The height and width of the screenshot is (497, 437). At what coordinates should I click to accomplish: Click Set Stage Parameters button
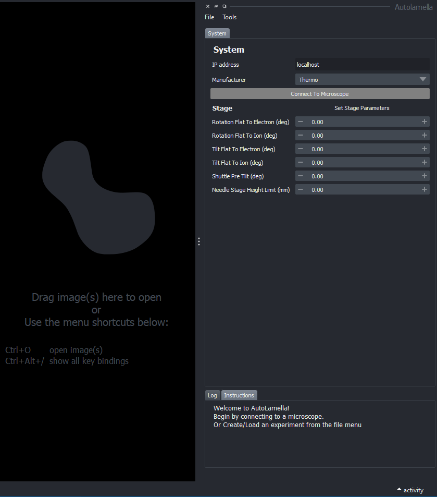(361, 108)
